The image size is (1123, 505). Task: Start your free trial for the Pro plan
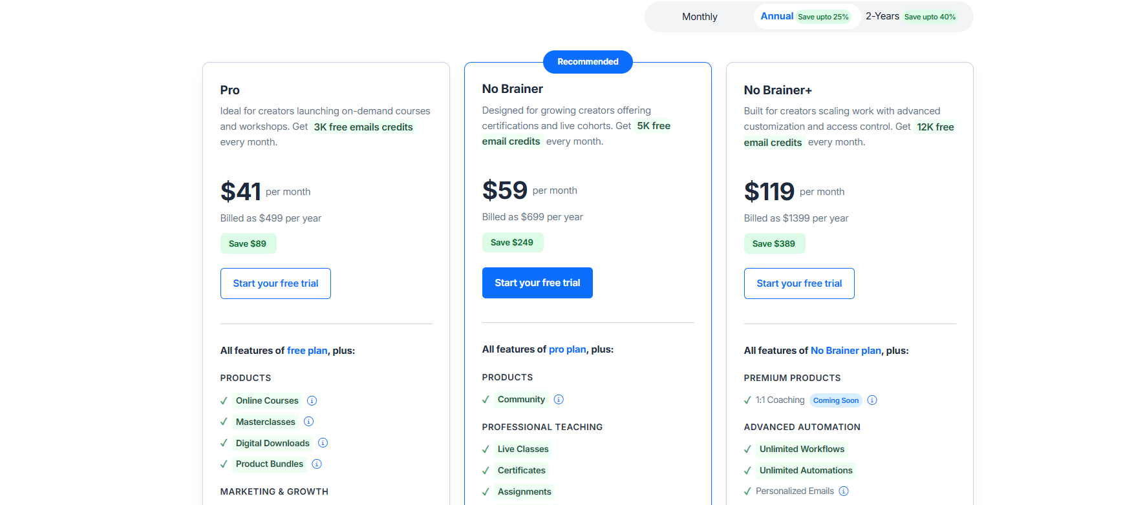point(275,283)
